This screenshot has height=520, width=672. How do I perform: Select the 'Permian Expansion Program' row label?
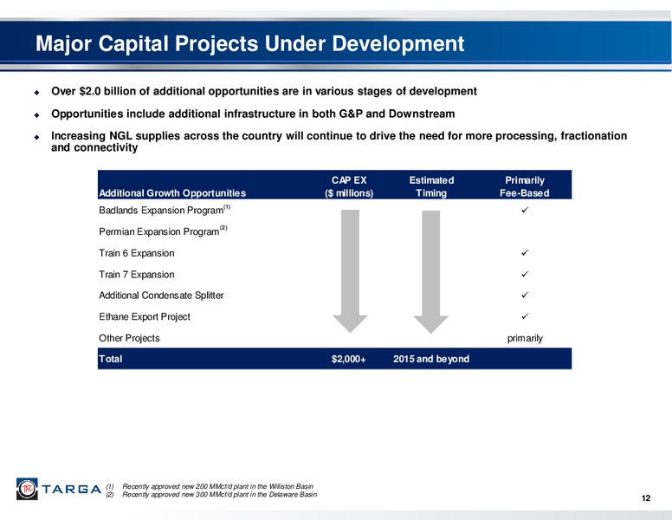point(159,231)
